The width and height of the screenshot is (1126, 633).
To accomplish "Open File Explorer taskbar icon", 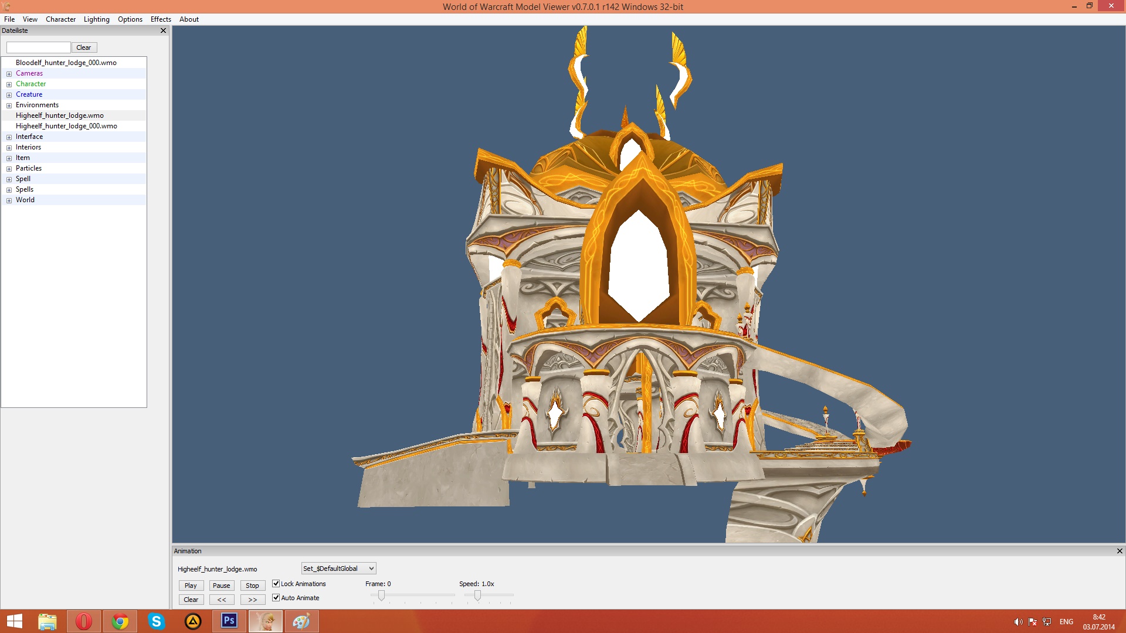I will pos(48,621).
